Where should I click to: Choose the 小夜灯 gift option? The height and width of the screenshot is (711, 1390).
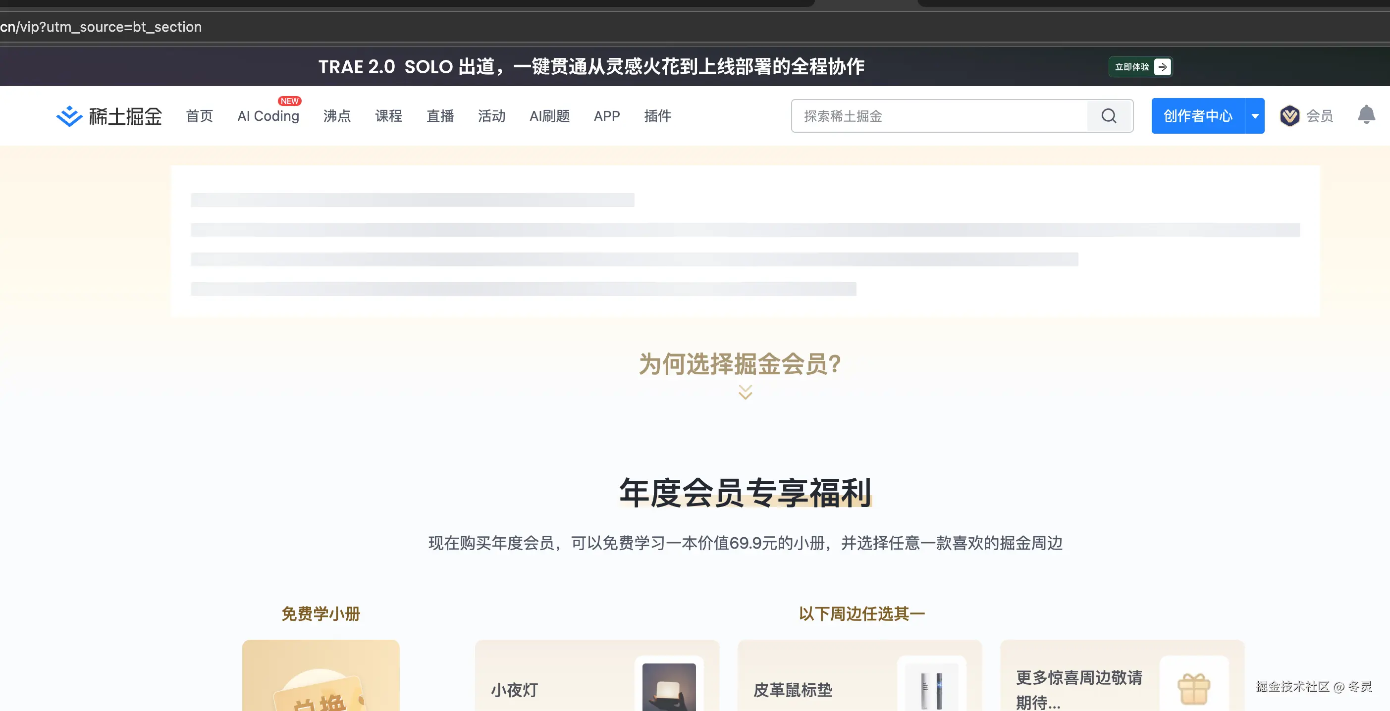(x=597, y=685)
